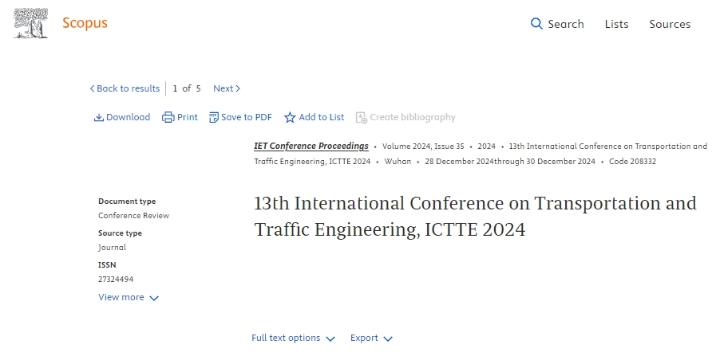This screenshot has height=360, width=712.
Task: Click the Download arrow icon
Action: 99,117
